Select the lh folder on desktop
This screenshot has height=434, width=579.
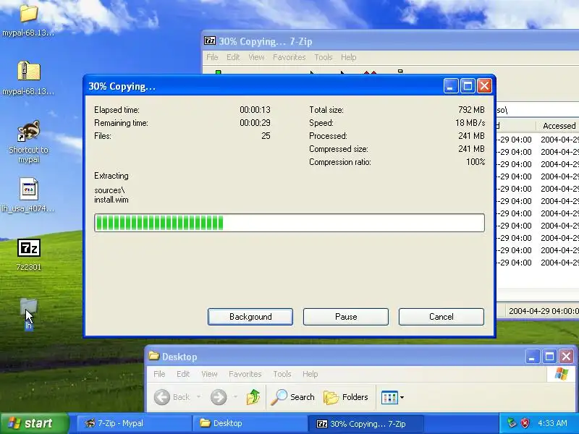click(x=28, y=308)
